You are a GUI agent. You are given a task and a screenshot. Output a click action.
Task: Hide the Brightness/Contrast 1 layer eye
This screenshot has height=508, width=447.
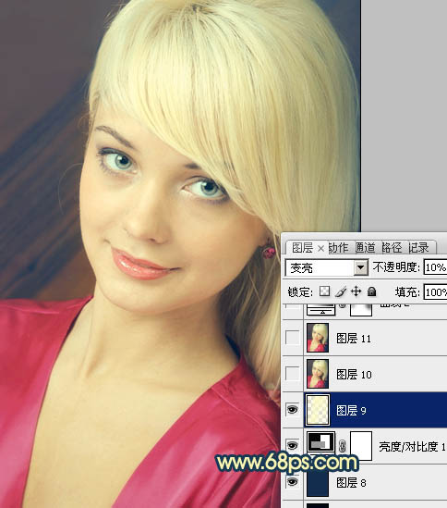click(292, 446)
